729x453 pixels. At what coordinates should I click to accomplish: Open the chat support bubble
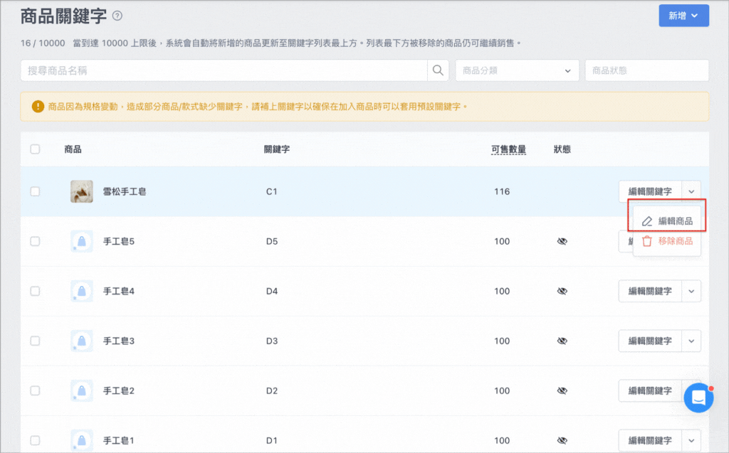pyautogui.click(x=698, y=398)
